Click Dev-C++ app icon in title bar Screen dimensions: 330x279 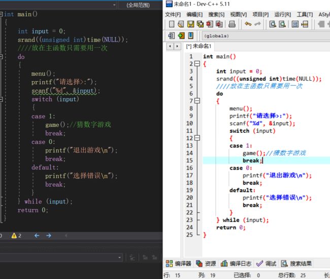(169, 4)
